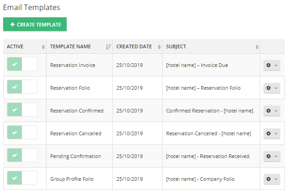Click the TEMPLATE NAME column header
The width and height of the screenshot is (289, 194).
point(70,46)
